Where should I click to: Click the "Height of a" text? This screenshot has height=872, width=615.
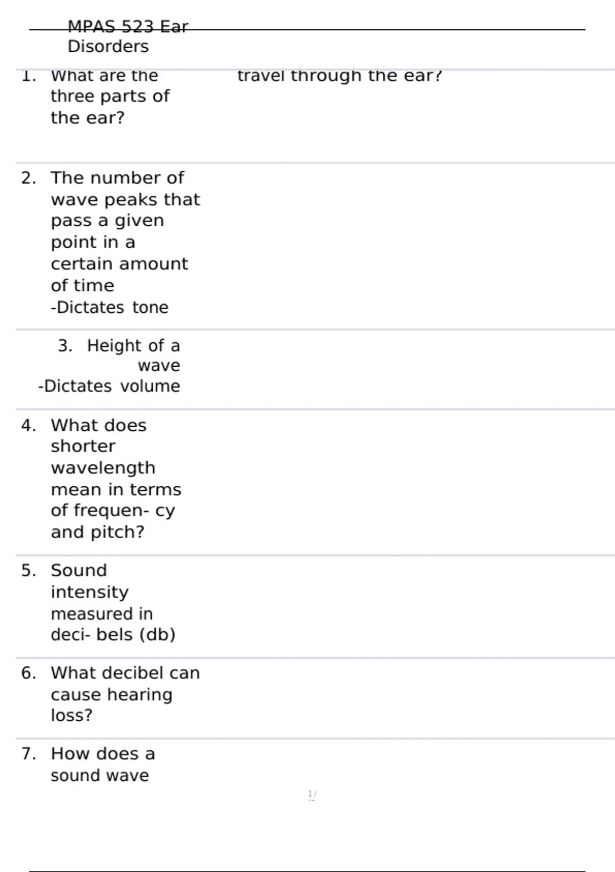tap(133, 346)
